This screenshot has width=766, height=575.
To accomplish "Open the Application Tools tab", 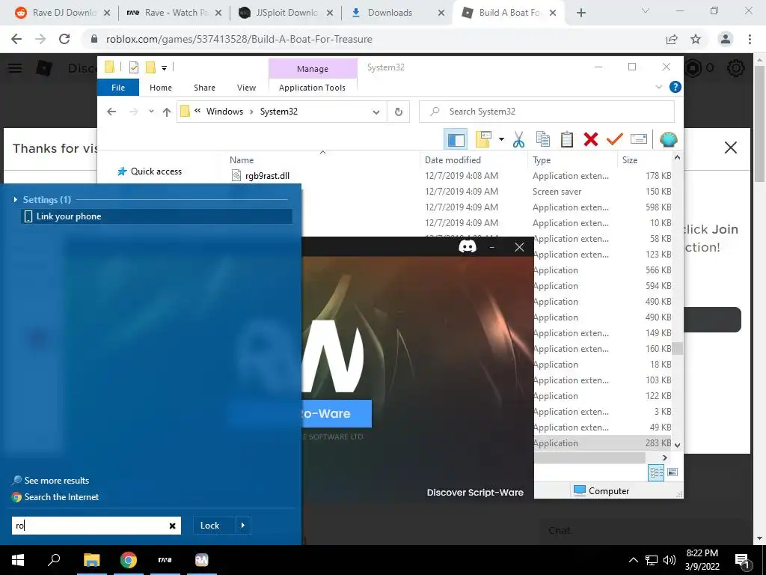I will pos(312,88).
